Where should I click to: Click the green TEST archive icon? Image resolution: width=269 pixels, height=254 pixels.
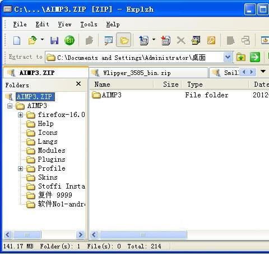[69, 40]
